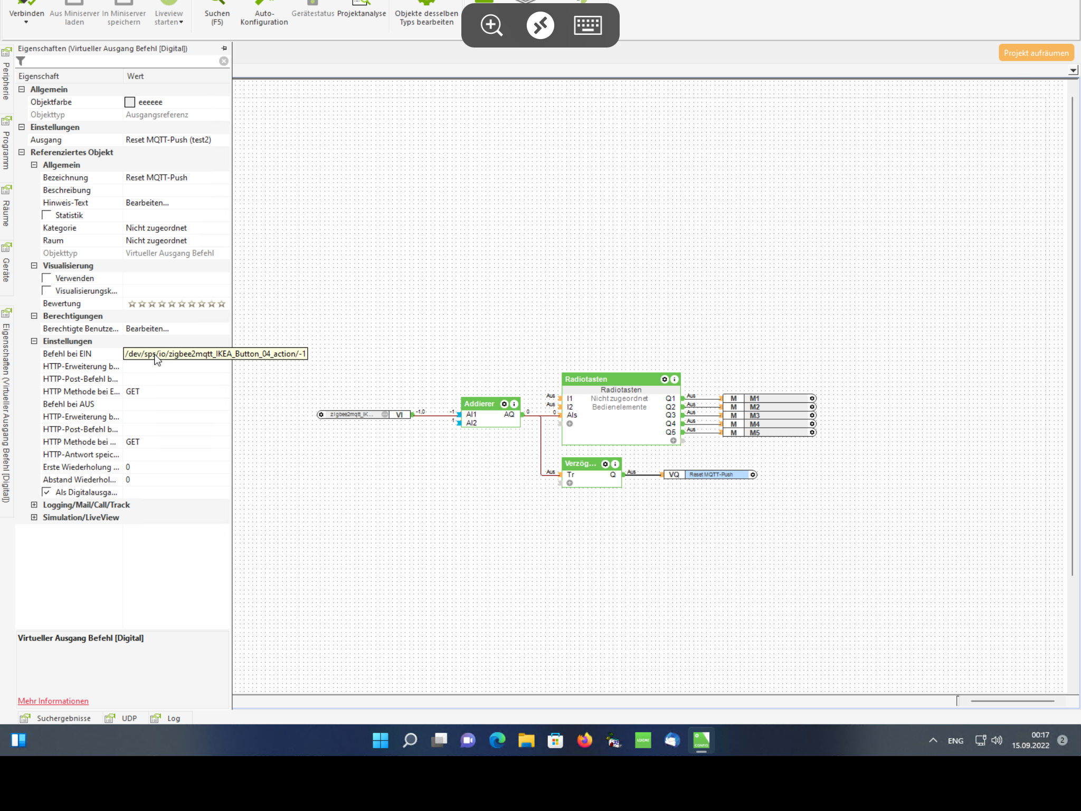
Task: Collapse the Berechtigungen section
Action: coord(34,316)
